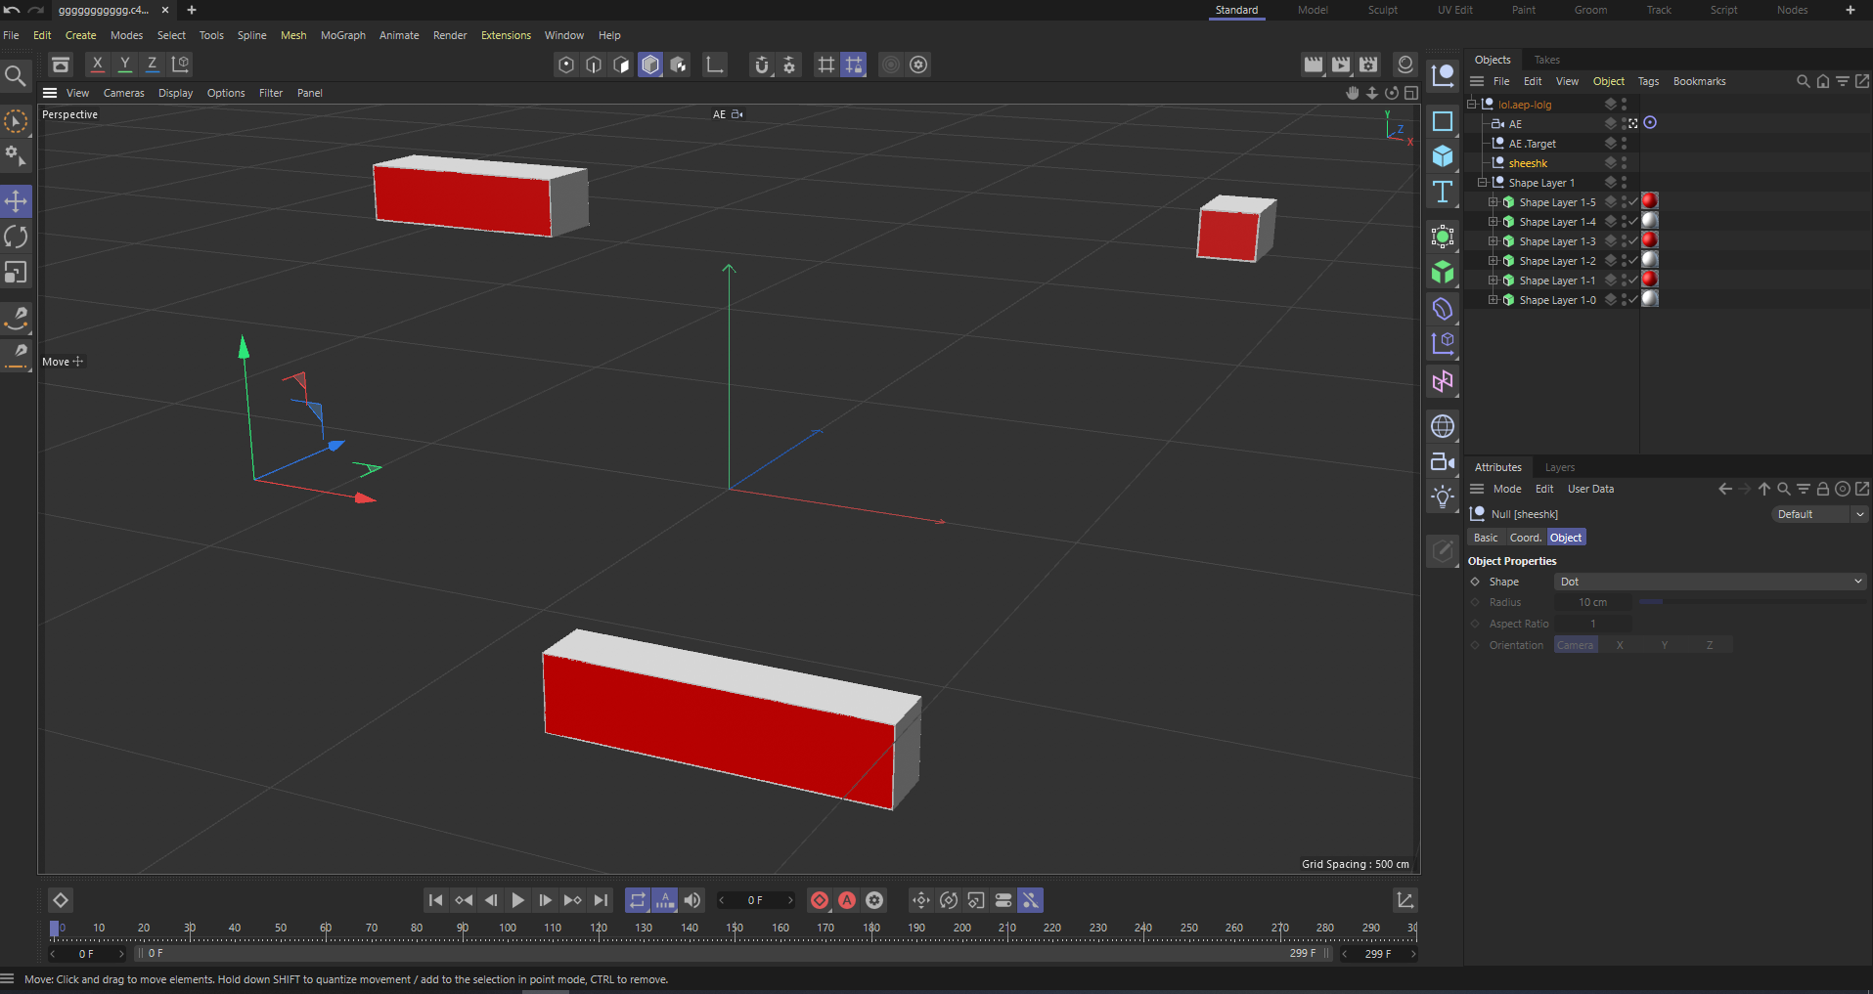The image size is (1873, 994).
Task: Enable the snapping magnet icon
Action: [x=762, y=65]
